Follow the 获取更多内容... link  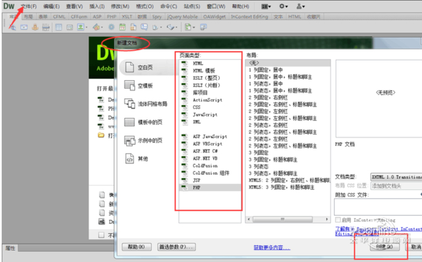(x=272, y=248)
